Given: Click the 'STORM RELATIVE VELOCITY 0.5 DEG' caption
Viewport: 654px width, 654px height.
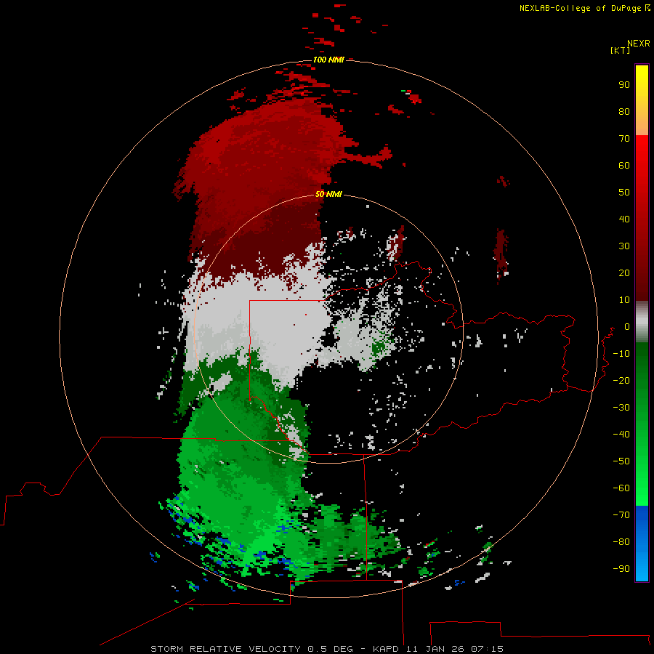Looking at the screenshot, I should click(251, 649).
